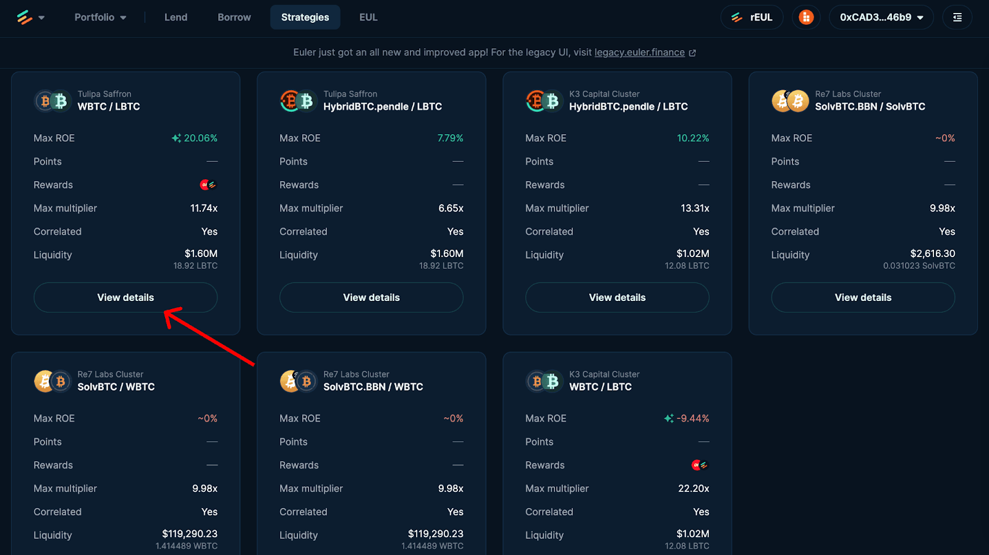Switch to the Lend tab
The height and width of the screenshot is (555, 989).
pos(176,17)
